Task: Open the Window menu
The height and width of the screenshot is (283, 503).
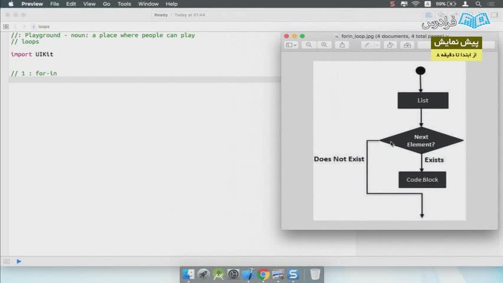Action: pyautogui.click(x=148, y=4)
